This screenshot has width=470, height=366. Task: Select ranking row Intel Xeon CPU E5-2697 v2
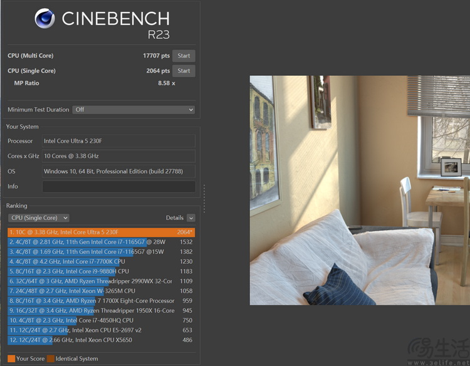(102, 330)
